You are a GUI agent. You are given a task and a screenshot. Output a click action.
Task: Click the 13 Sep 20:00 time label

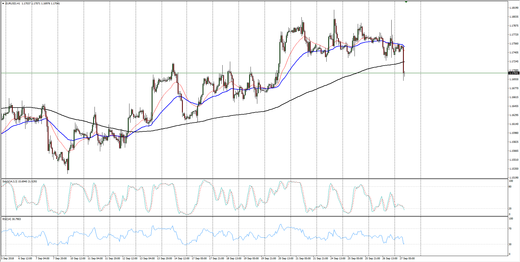click(x=165, y=258)
